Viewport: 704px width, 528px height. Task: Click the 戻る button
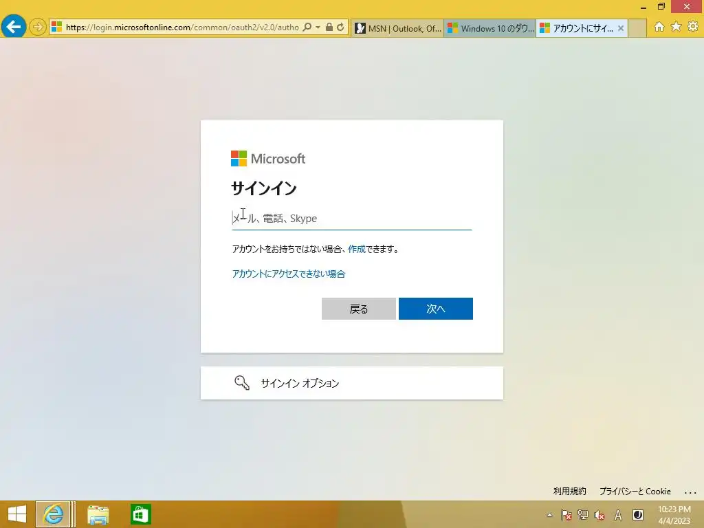(359, 309)
